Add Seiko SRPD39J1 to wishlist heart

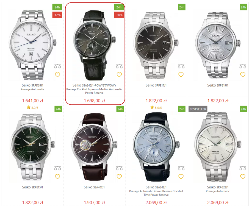(x=57, y=75)
